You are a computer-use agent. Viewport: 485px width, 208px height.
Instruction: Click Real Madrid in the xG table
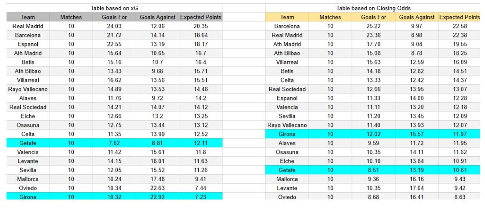point(28,26)
